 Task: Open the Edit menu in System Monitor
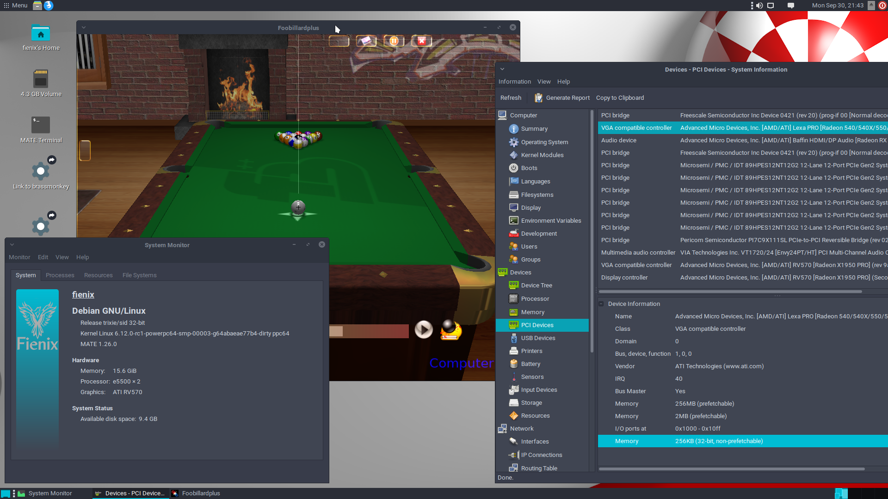coord(43,257)
